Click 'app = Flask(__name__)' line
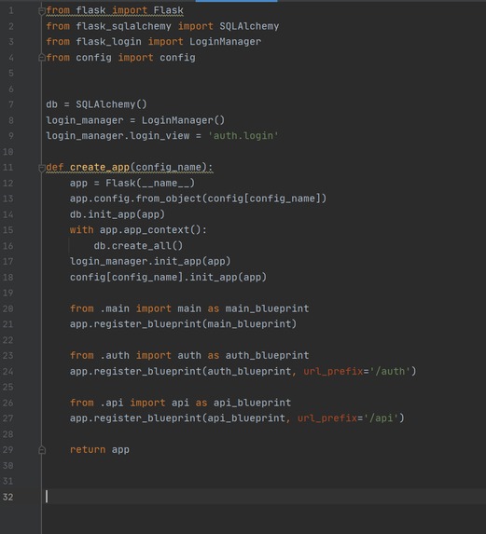 tap(132, 184)
